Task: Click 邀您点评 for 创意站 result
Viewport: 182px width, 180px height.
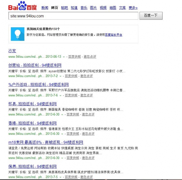Action: [x=87, y=76]
